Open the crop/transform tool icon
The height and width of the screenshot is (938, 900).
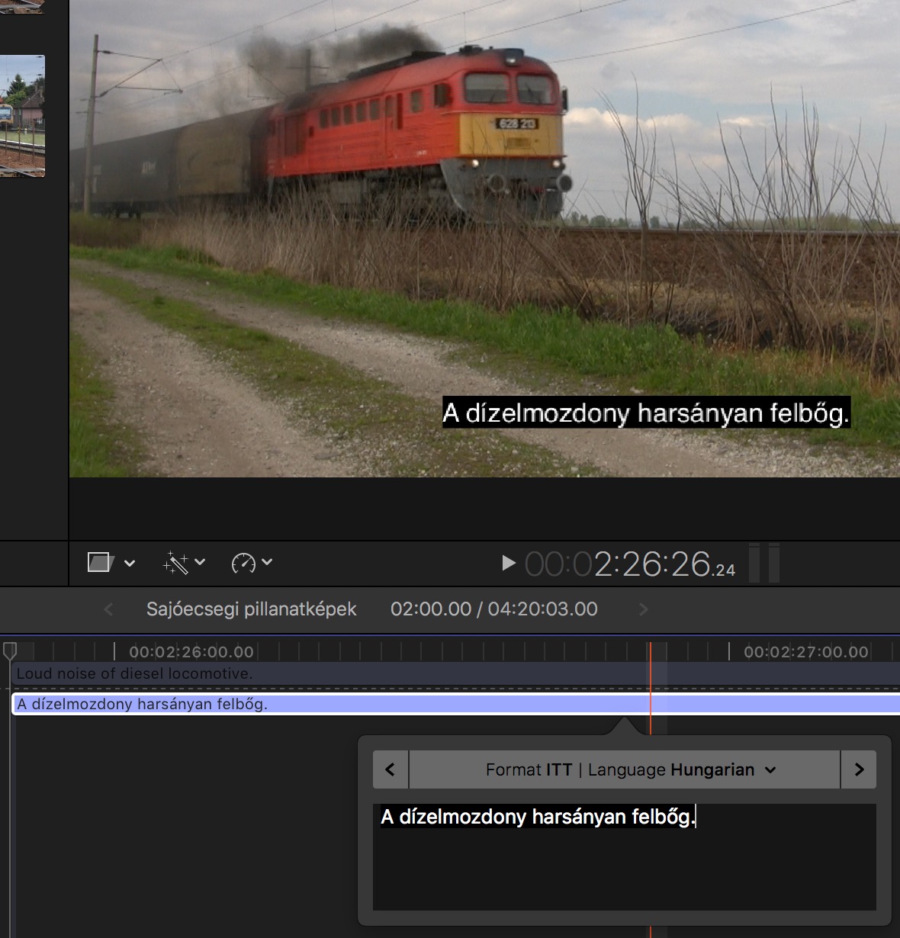pyautogui.click(x=101, y=563)
